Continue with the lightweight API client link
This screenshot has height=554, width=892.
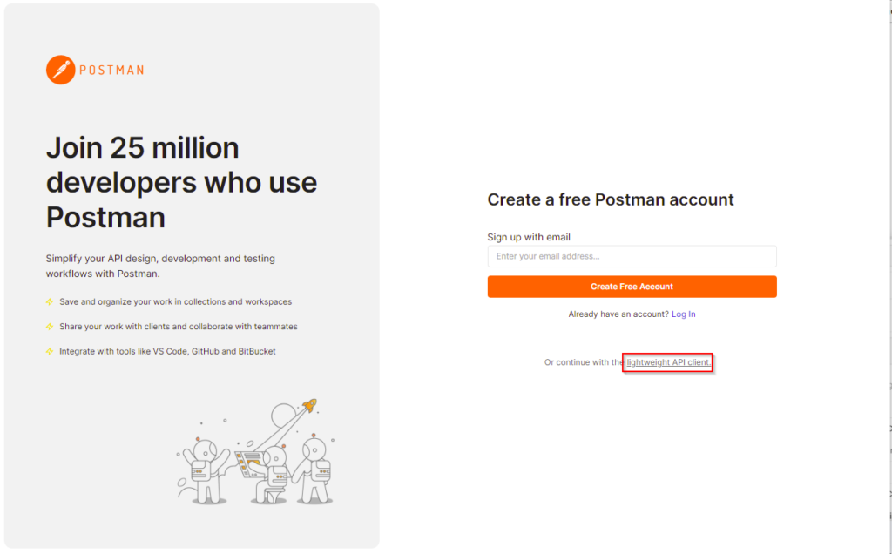coord(668,362)
